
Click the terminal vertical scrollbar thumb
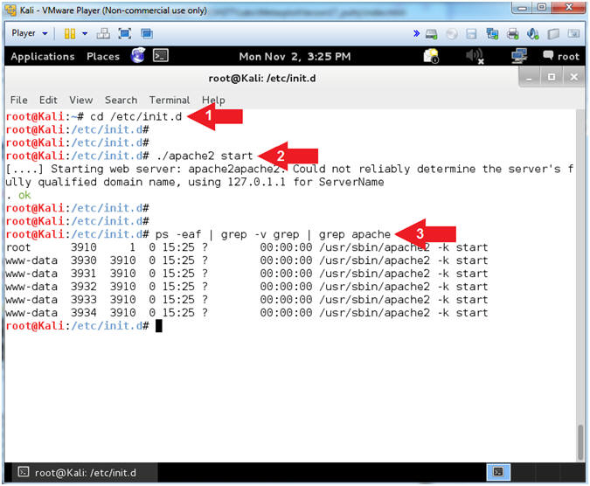click(580, 442)
